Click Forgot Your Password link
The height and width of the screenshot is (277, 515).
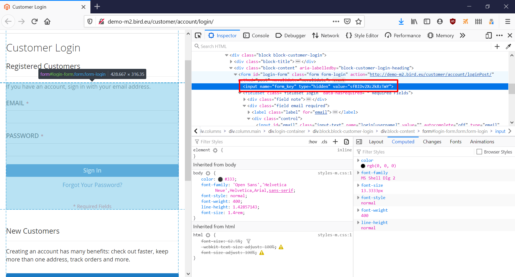(x=92, y=185)
